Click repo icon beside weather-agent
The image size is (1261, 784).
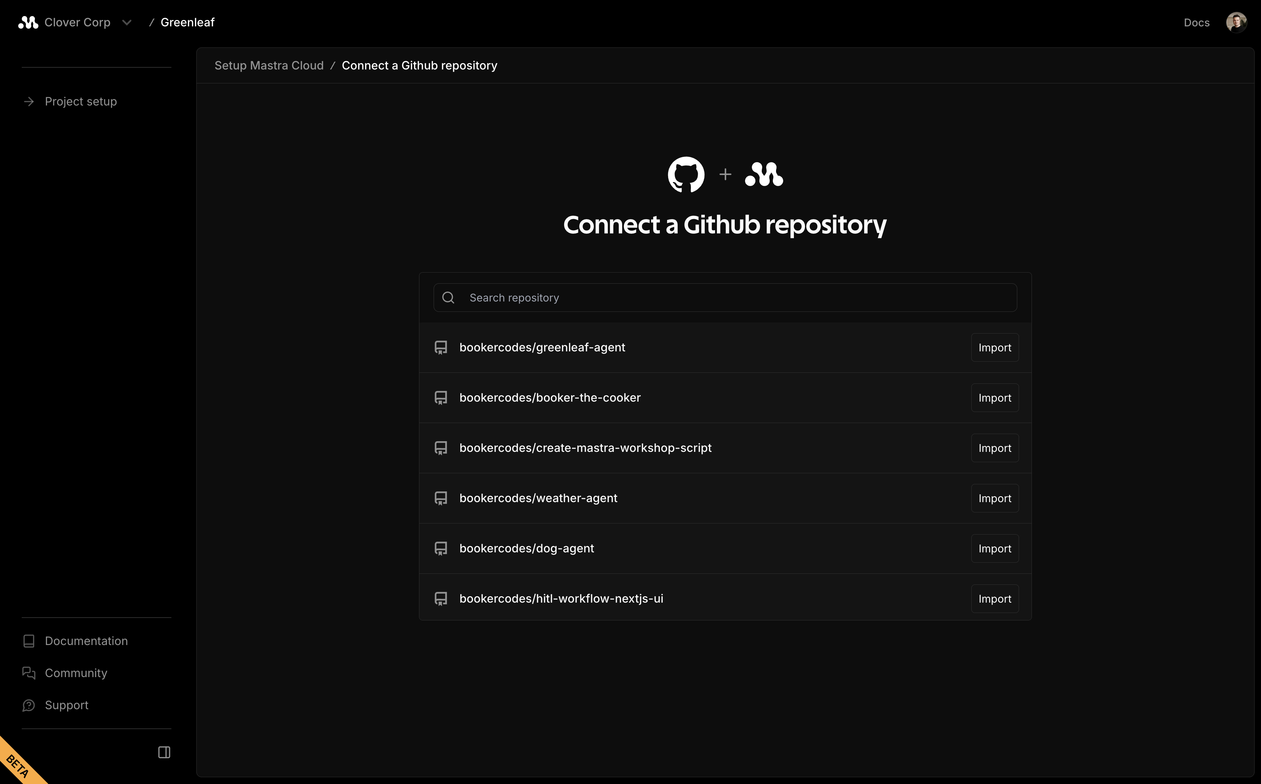[x=440, y=498]
